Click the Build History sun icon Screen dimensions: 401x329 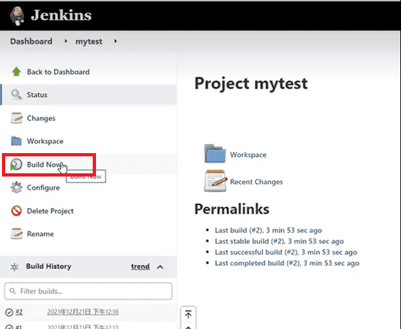pyautogui.click(x=14, y=267)
